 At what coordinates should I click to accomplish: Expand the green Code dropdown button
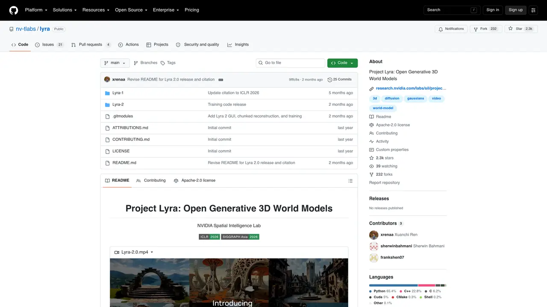(342, 63)
